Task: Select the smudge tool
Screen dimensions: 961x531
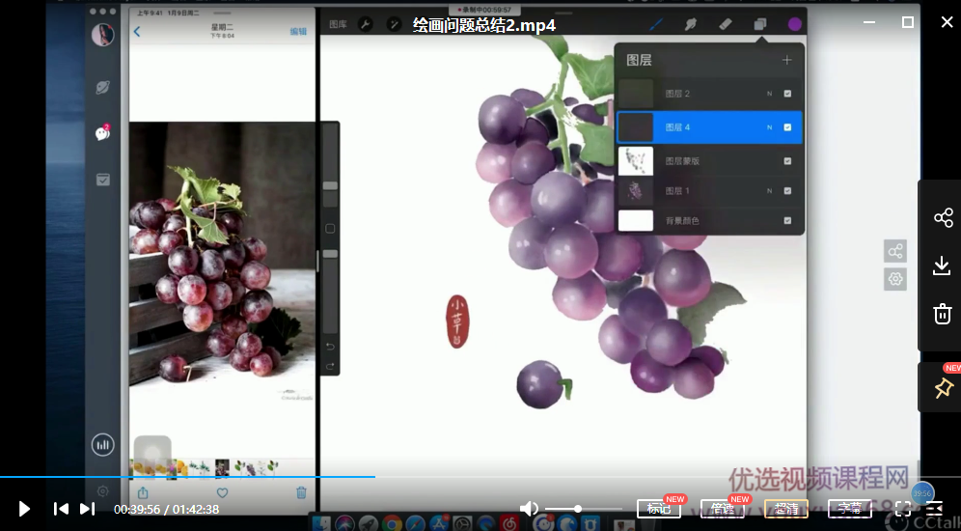Action: [x=691, y=24]
